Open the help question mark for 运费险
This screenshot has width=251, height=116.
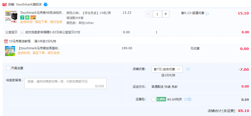190,99
